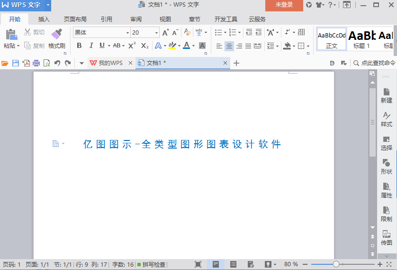This screenshot has width=397, height=270.
Task: Print the document with printer icon
Action: point(36,63)
